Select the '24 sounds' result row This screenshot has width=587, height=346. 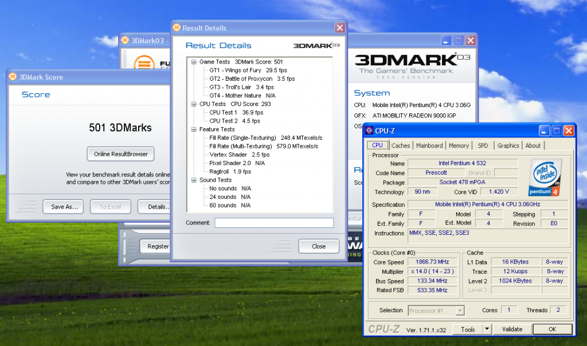click(230, 197)
